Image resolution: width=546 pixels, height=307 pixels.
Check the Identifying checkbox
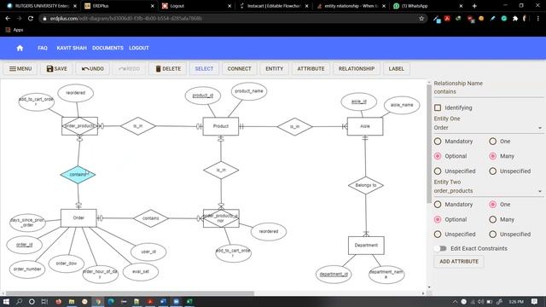pyautogui.click(x=438, y=108)
